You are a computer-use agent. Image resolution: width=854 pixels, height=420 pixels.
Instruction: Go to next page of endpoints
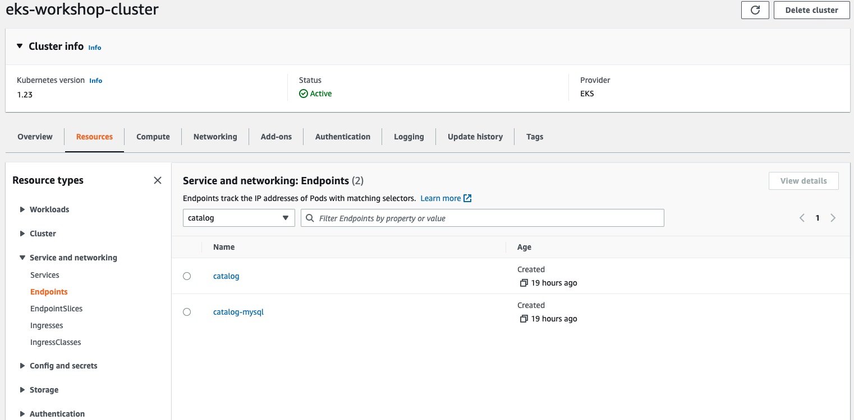click(x=833, y=218)
